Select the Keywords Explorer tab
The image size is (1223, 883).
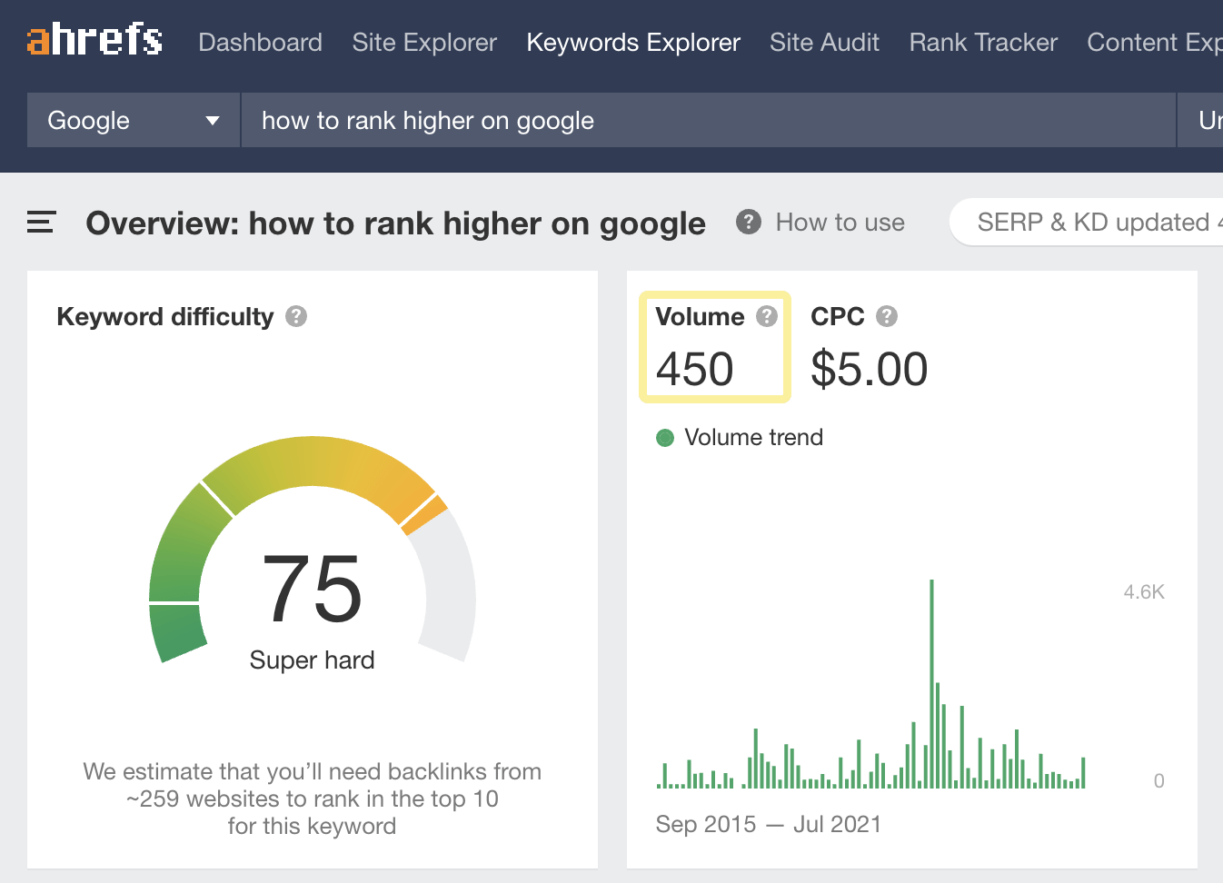(633, 43)
